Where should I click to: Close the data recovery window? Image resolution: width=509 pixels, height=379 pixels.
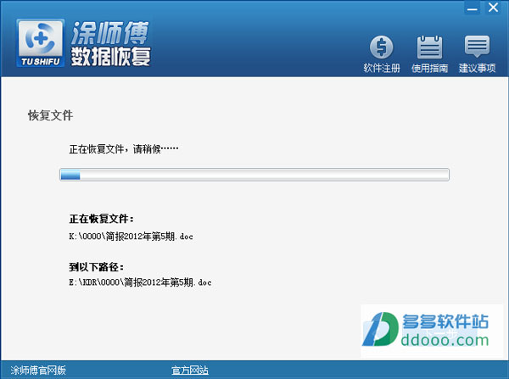pos(493,8)
